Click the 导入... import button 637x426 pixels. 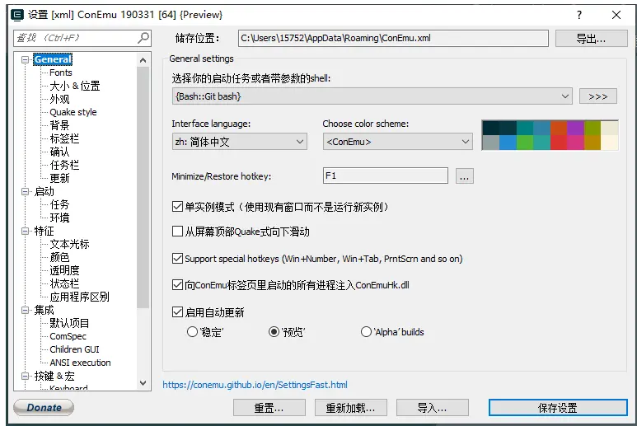coord(433,408)
